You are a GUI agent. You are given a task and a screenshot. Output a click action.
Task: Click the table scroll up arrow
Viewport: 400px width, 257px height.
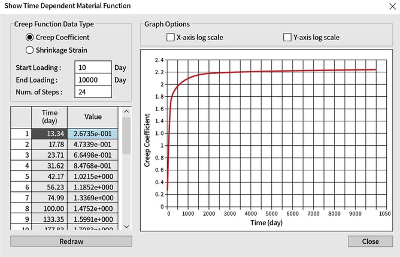[x=125, y=111]
